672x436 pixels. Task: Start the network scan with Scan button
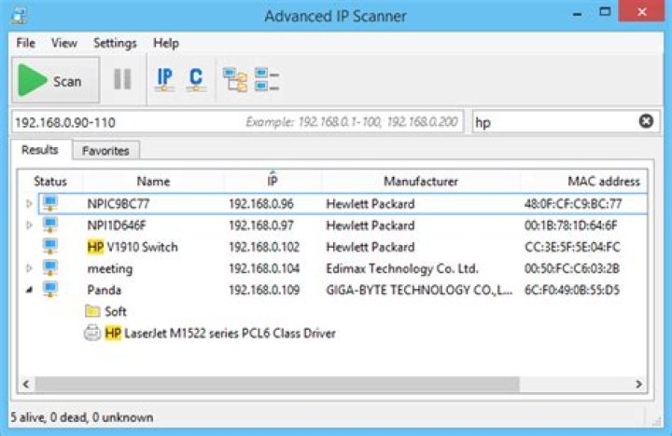(x=50, y=81)
